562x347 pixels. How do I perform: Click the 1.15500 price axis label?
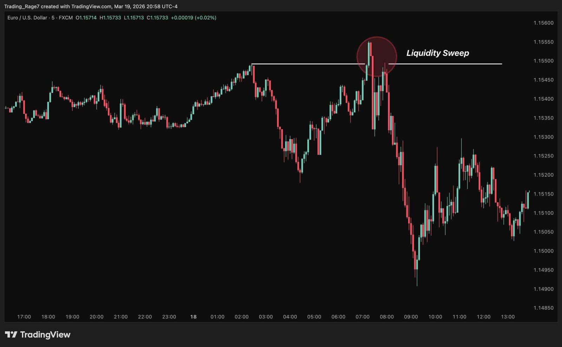[x=543, y=61]
